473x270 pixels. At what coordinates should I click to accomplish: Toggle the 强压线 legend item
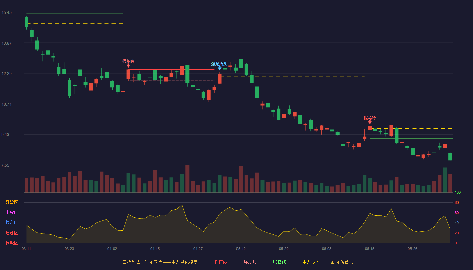(x=218, y=262)
